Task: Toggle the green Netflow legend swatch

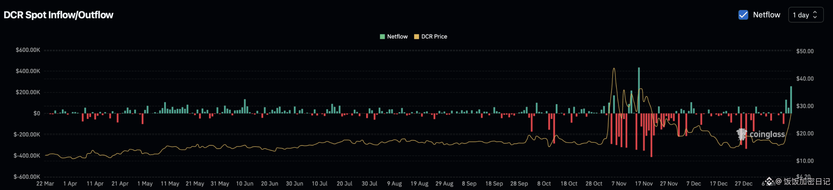Action: pos(382,37)
